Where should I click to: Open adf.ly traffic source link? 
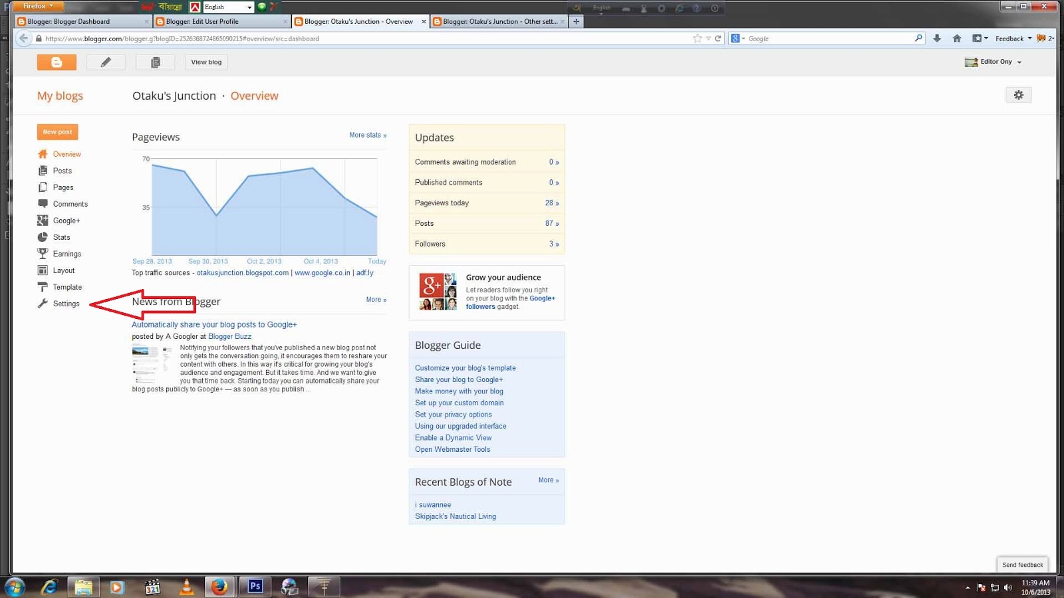(x=364, y=272)
